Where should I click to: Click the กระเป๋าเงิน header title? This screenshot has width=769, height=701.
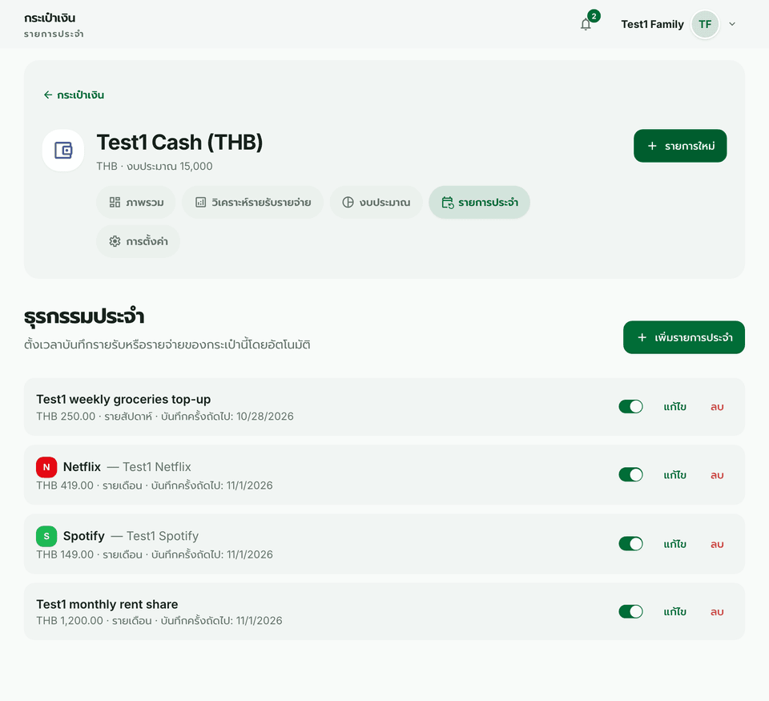pyautogui.click(x=50, y=18)
